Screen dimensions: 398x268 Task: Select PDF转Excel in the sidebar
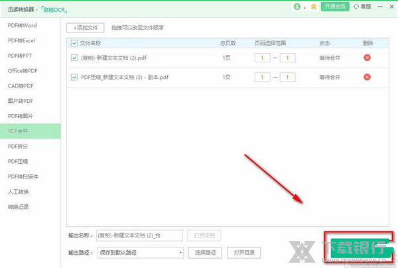click(22, 40)
